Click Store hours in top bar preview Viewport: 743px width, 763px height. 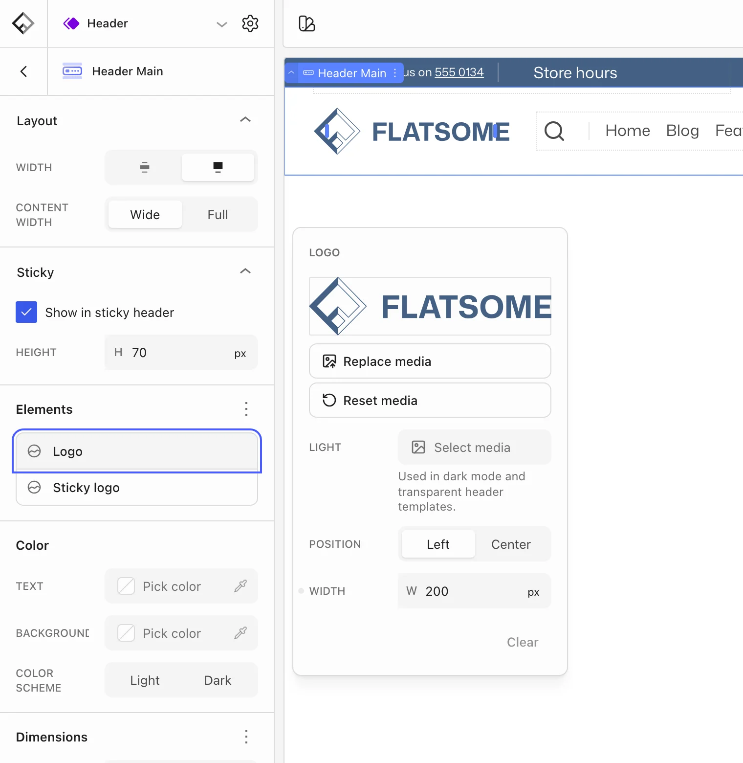click(575, 73)
